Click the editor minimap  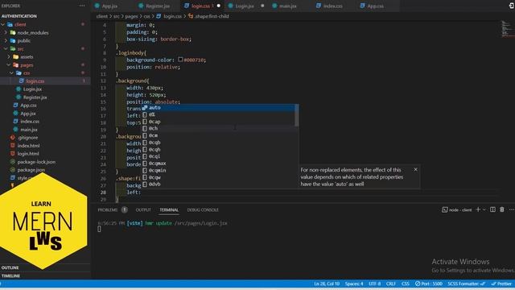pyautogui.click(x=508, y=29)
